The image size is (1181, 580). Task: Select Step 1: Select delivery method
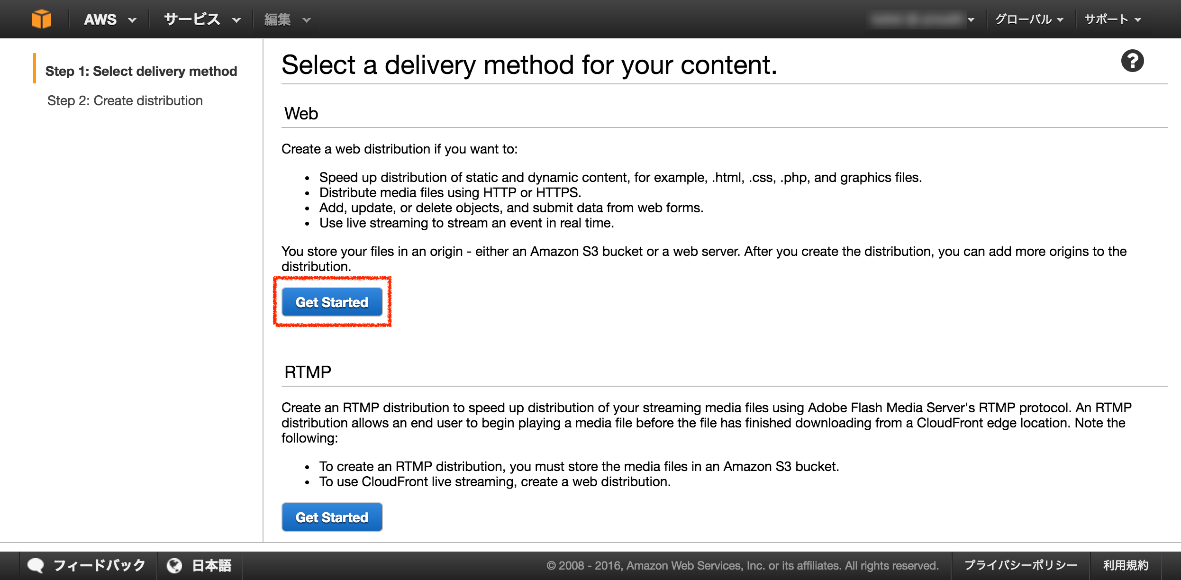click(x=141, y=71)
